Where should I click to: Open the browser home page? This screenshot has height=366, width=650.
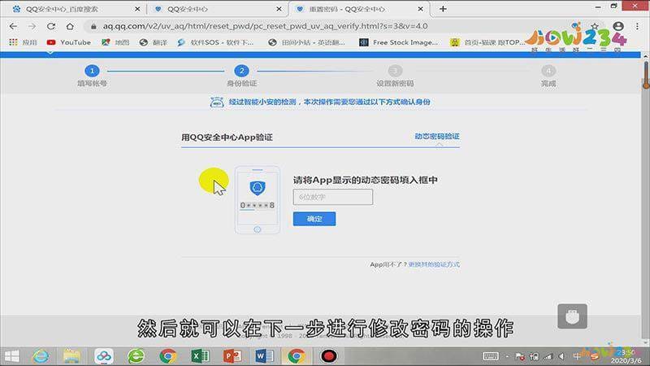click(x=70, y=26)
